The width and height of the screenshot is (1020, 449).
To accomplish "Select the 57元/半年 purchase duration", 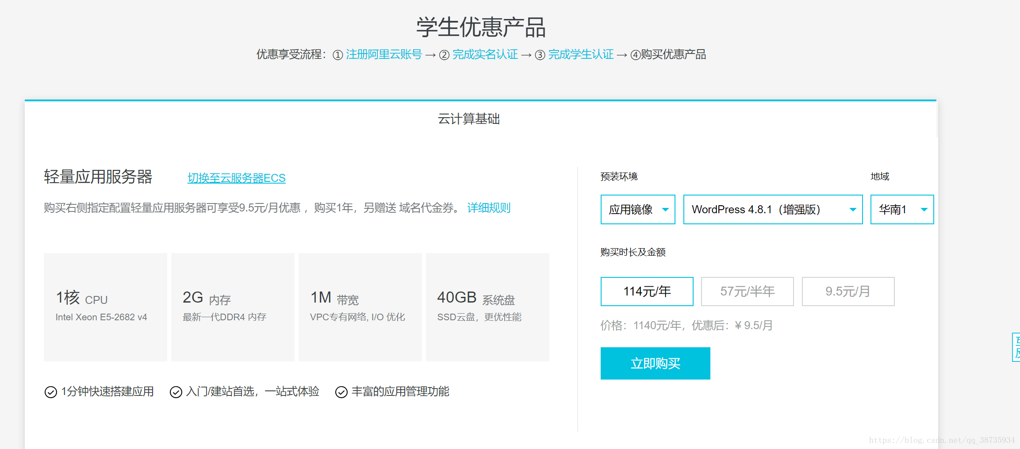I will pyautogui.click(x=747, y=292).
